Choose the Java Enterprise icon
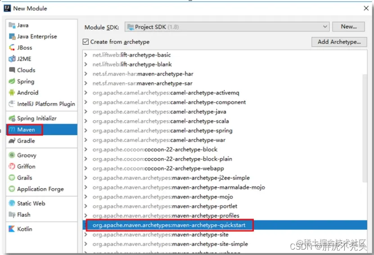 12,36
